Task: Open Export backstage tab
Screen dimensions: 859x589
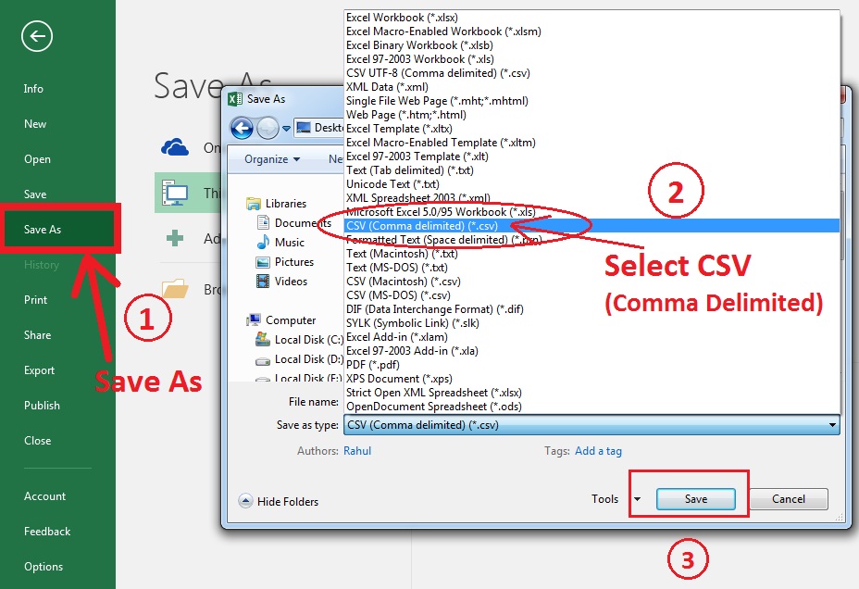Action: click(x=39, y=370)
